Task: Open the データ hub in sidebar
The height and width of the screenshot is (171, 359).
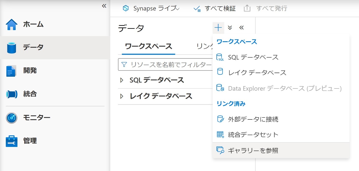Action: 55,47
